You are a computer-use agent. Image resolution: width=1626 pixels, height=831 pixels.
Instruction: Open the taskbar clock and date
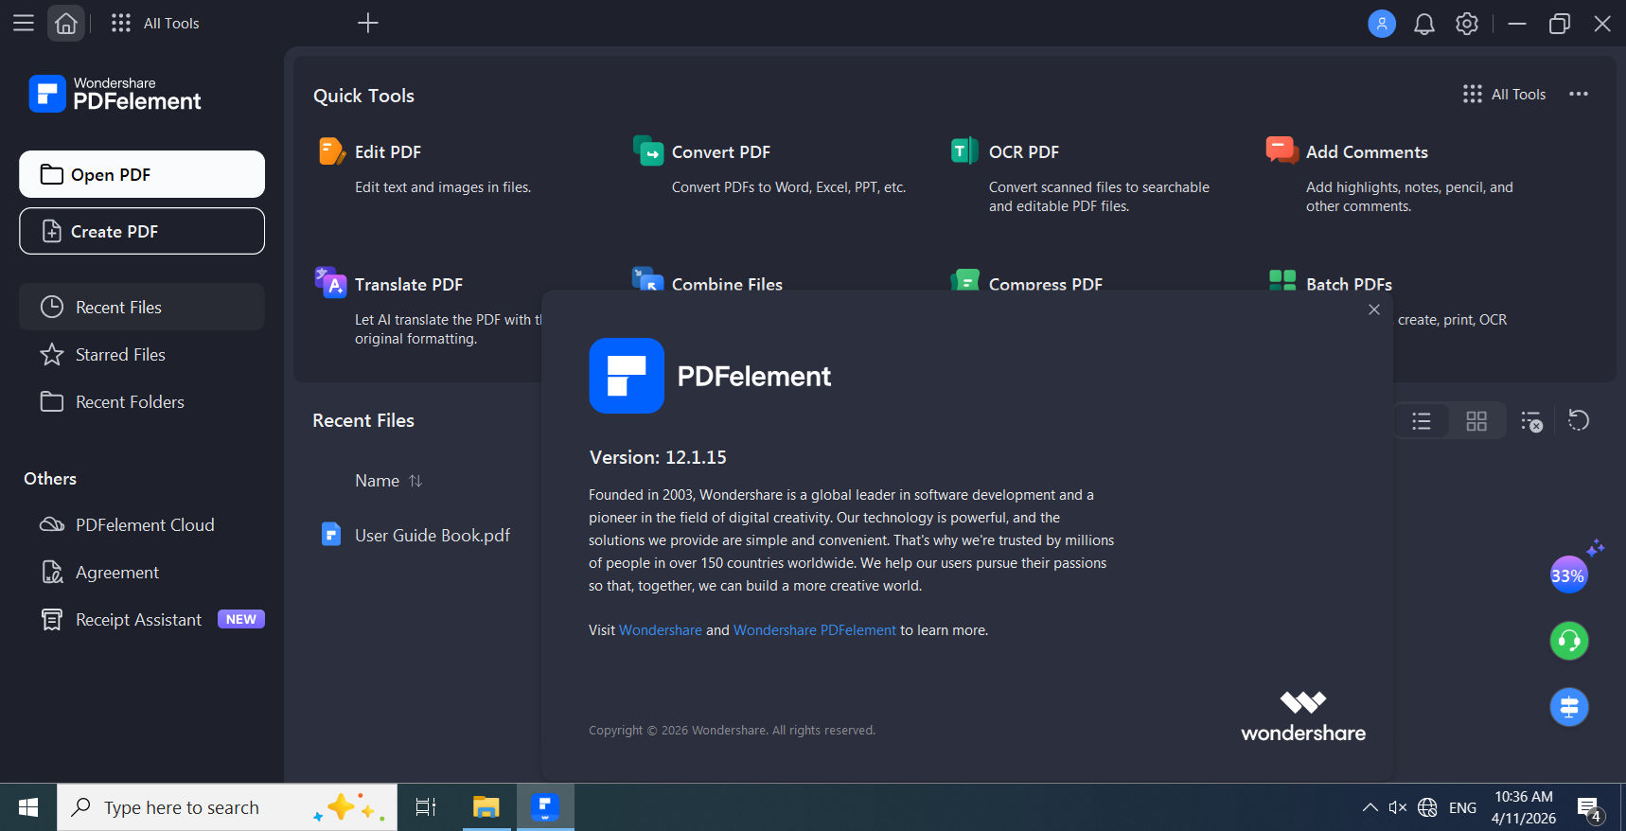pyautogui.click(x=1524, y=807)
